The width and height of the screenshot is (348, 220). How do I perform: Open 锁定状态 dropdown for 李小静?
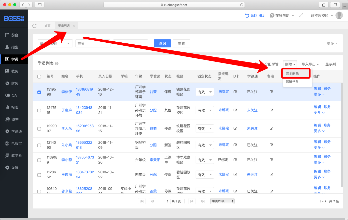coord(205,160)
